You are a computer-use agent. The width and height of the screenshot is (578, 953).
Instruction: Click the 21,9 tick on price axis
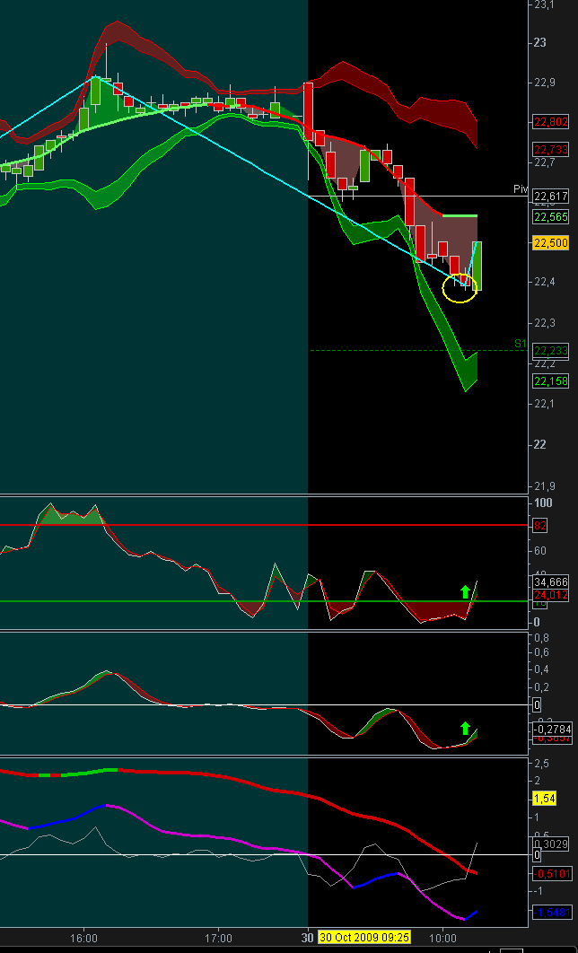[x=543, y=486]
